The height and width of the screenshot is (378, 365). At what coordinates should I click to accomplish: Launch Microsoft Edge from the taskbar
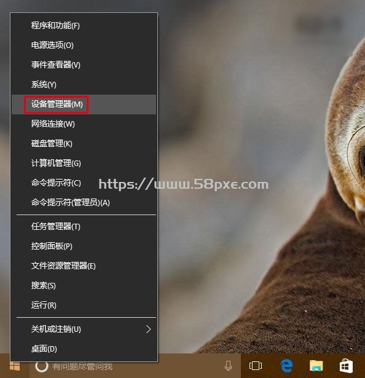pos(286,366)
